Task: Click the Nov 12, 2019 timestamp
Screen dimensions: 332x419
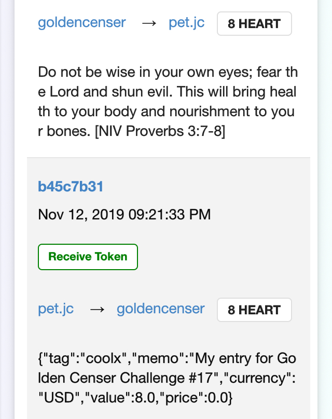Action: click(125, 215)
